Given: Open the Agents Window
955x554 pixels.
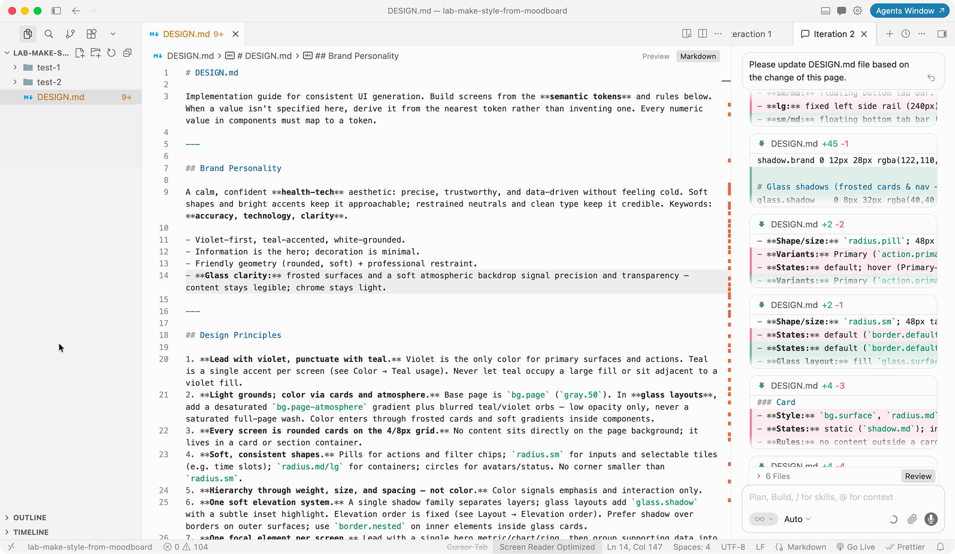Looking at the screenshot, I should pos(909,11).
